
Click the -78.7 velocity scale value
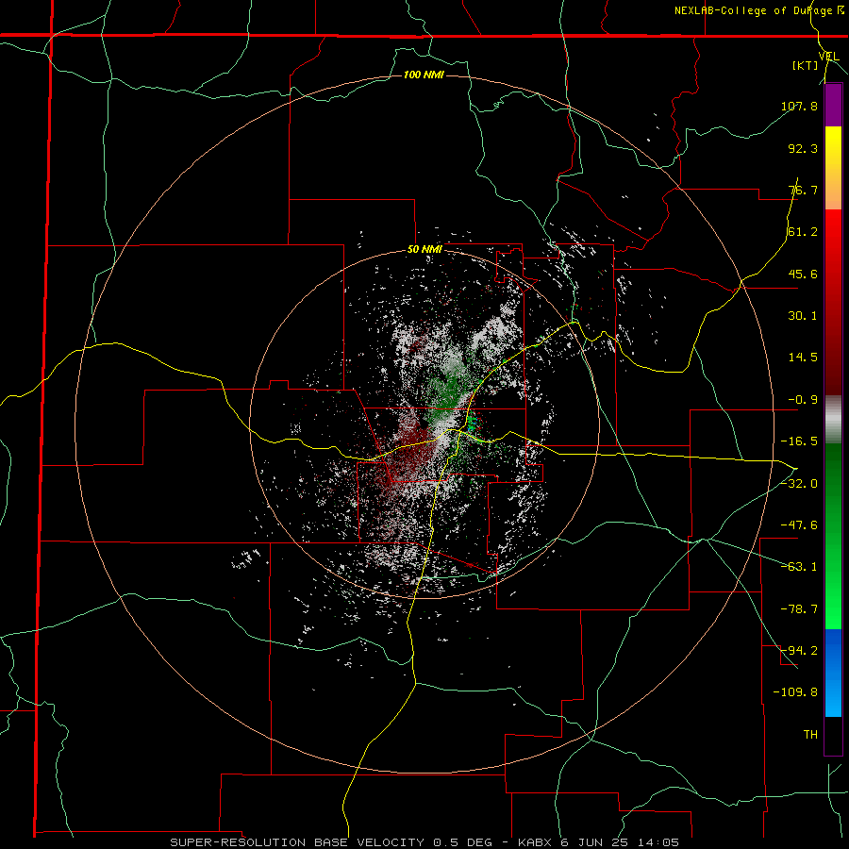pyautogui.click(x=799, y=609)
